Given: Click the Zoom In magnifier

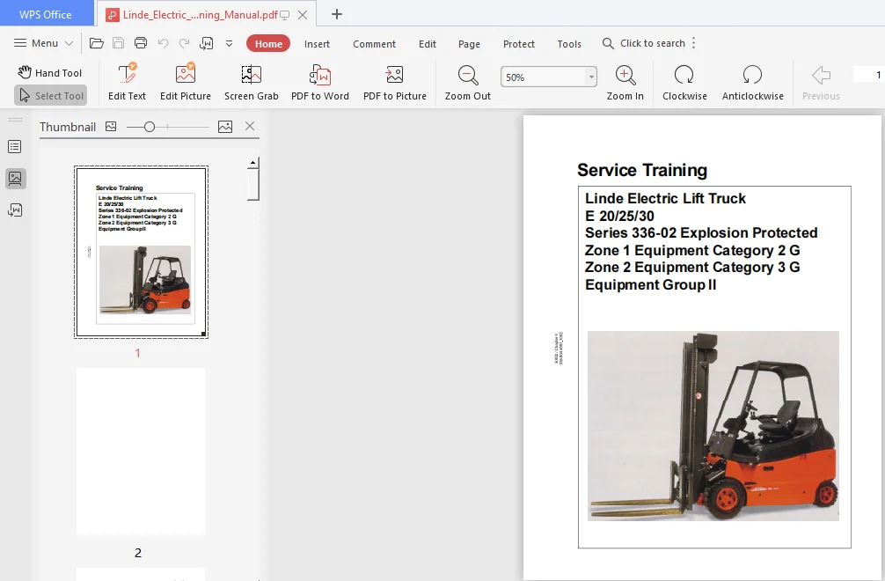Looking at the screenshot, I should [x=625, y=82].
